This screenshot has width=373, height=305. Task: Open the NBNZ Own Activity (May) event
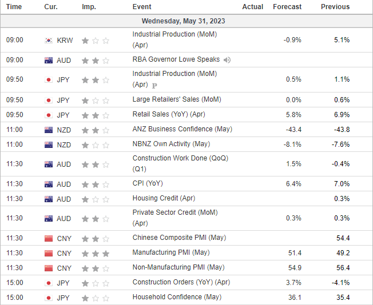coord(171,144)
